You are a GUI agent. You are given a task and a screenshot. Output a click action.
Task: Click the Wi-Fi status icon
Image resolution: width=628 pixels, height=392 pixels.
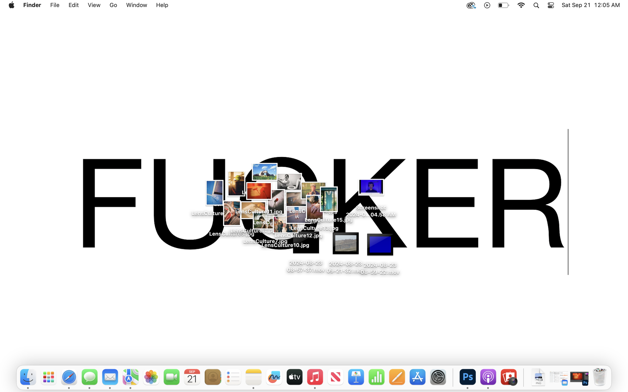(x=521, y=5)
